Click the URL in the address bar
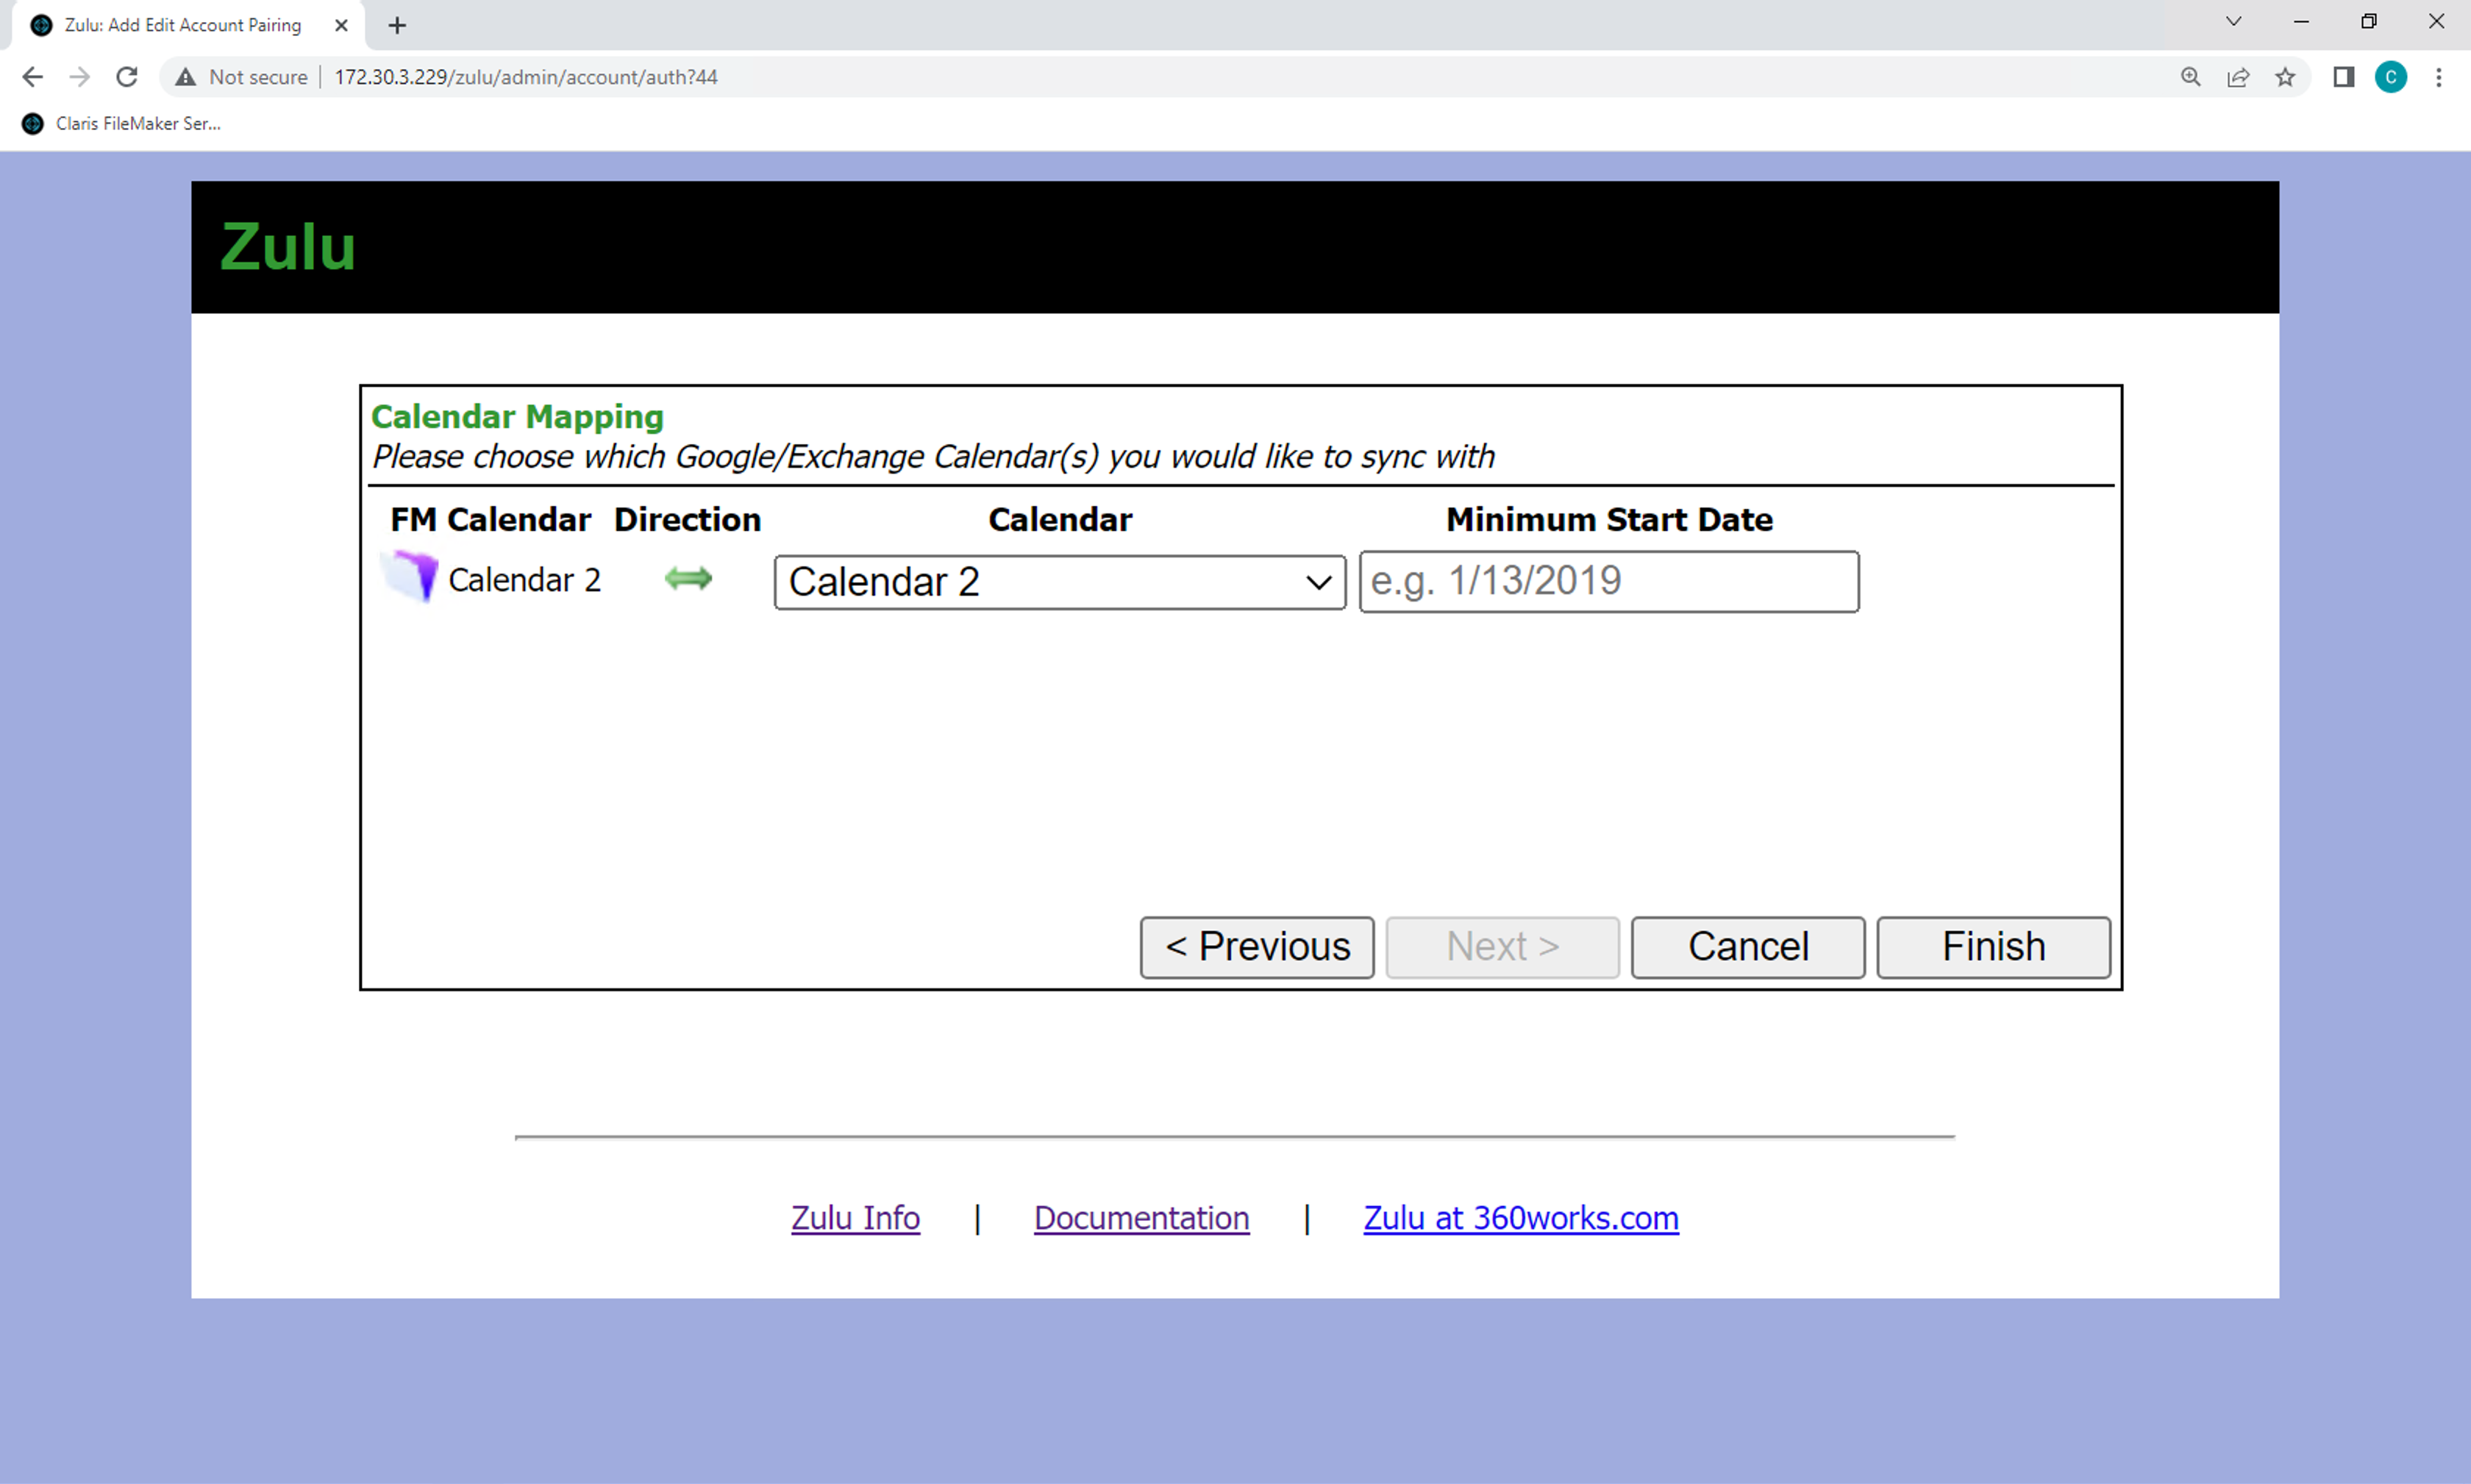This screenshot has height=1484, width=2471. [x=526, y=77]
